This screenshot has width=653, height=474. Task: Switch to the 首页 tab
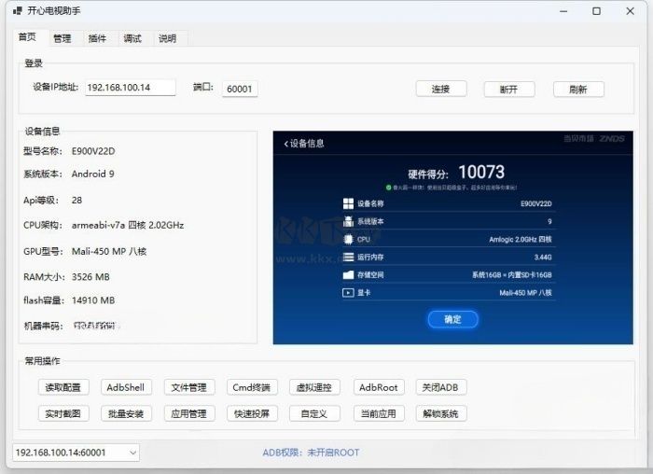coord(27,37)
